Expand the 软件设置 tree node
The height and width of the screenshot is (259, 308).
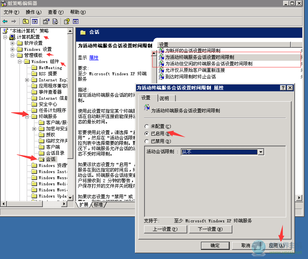[12, 43]
